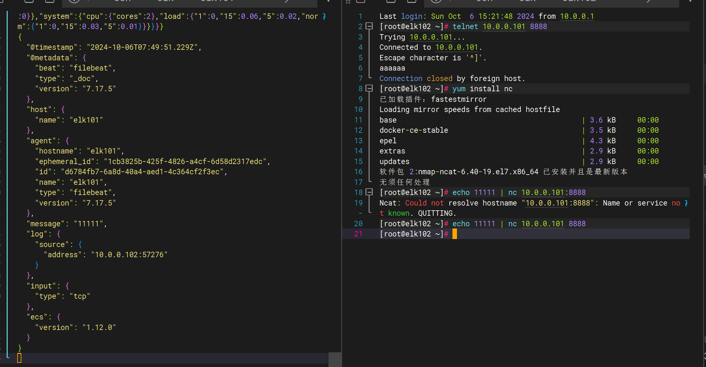Click the "Connection closed by foreign host." line
706x367 pixels.
point(452,79)
